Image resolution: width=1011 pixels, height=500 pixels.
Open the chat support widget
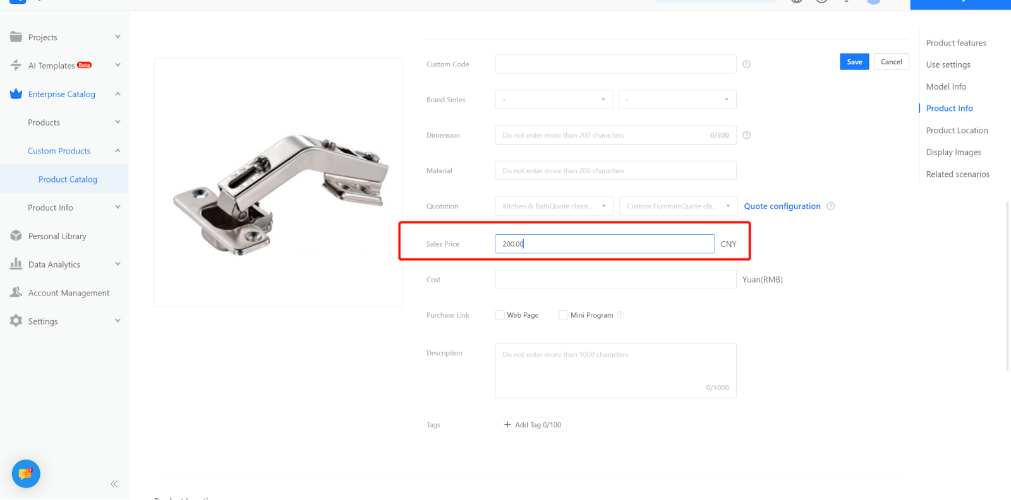(26, 473)
